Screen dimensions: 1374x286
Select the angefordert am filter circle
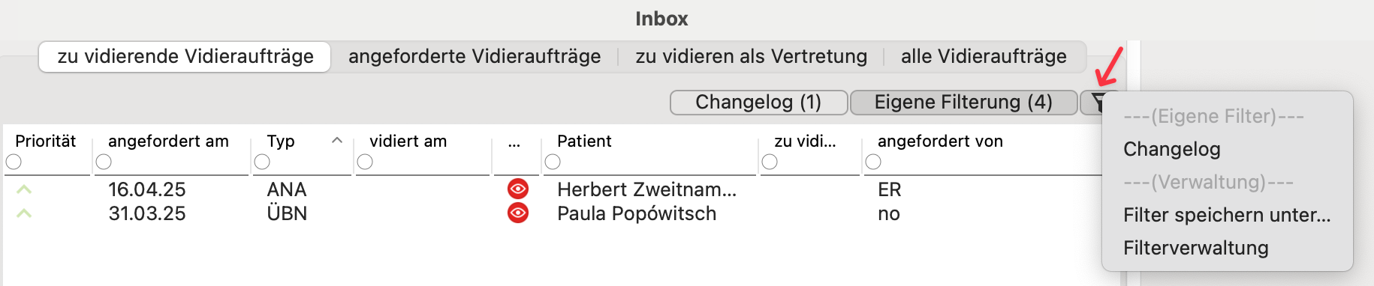[x=104, y=162]
